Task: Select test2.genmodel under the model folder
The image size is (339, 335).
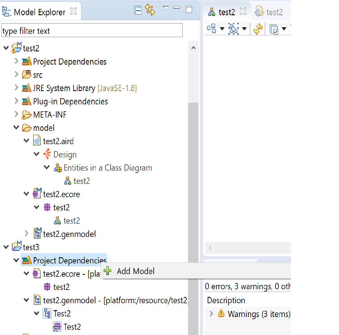Action: (70, 234)
